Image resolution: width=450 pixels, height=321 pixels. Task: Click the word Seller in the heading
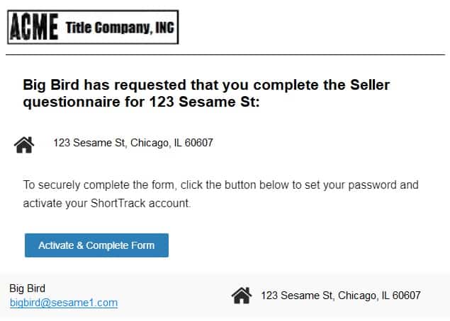(370, 85)
